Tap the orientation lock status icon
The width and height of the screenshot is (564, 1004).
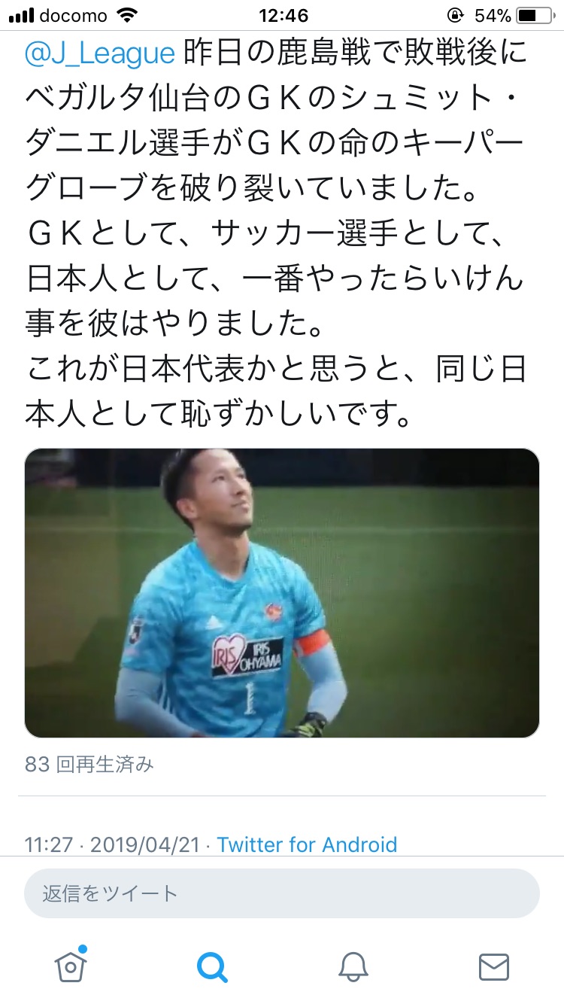tap(454, 15)
